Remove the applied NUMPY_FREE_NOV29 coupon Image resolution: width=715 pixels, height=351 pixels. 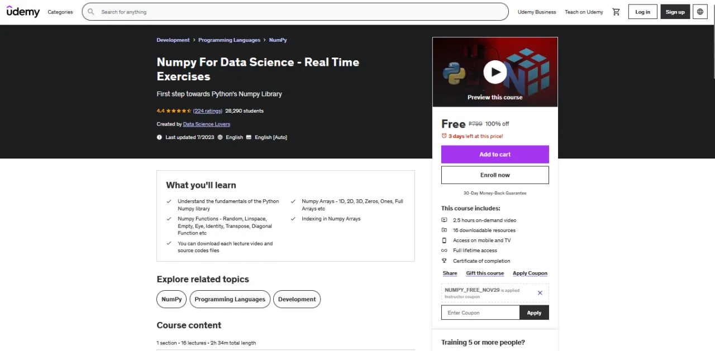click(540, 293)
